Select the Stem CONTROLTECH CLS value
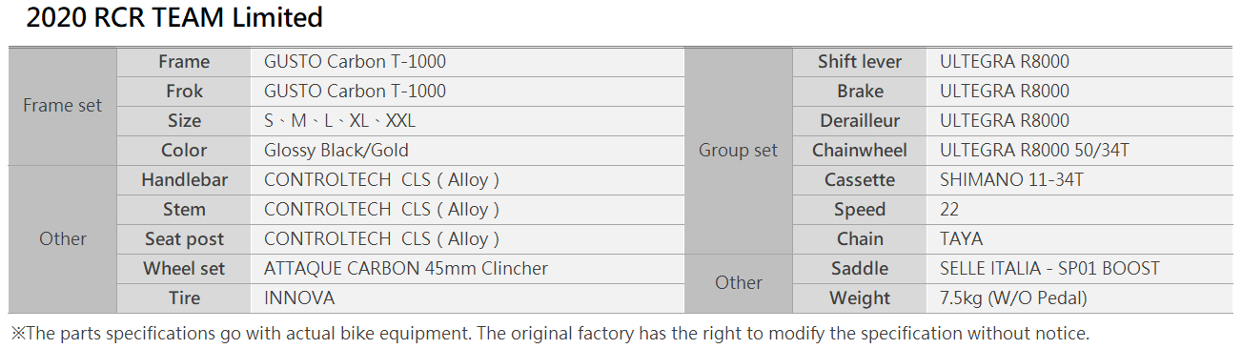Screen dimensions: 1242x349 point(381,210)
